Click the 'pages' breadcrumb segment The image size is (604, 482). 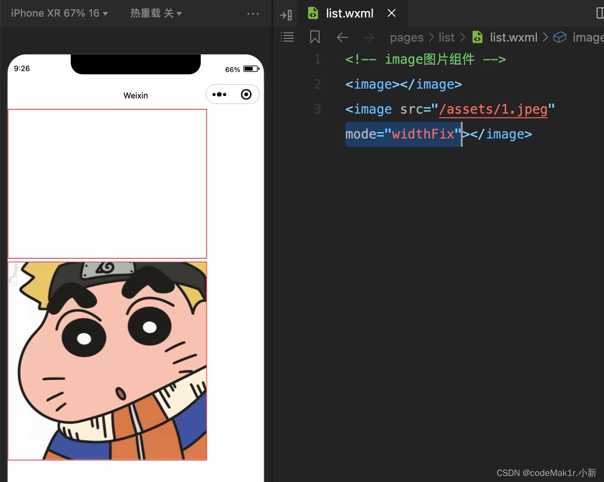pyautogui.click(x=406, y=37)
